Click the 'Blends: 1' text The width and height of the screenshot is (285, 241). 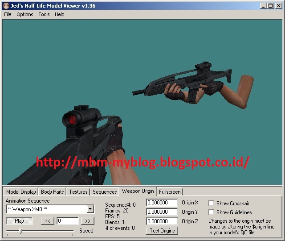click(x=115, y=222)
